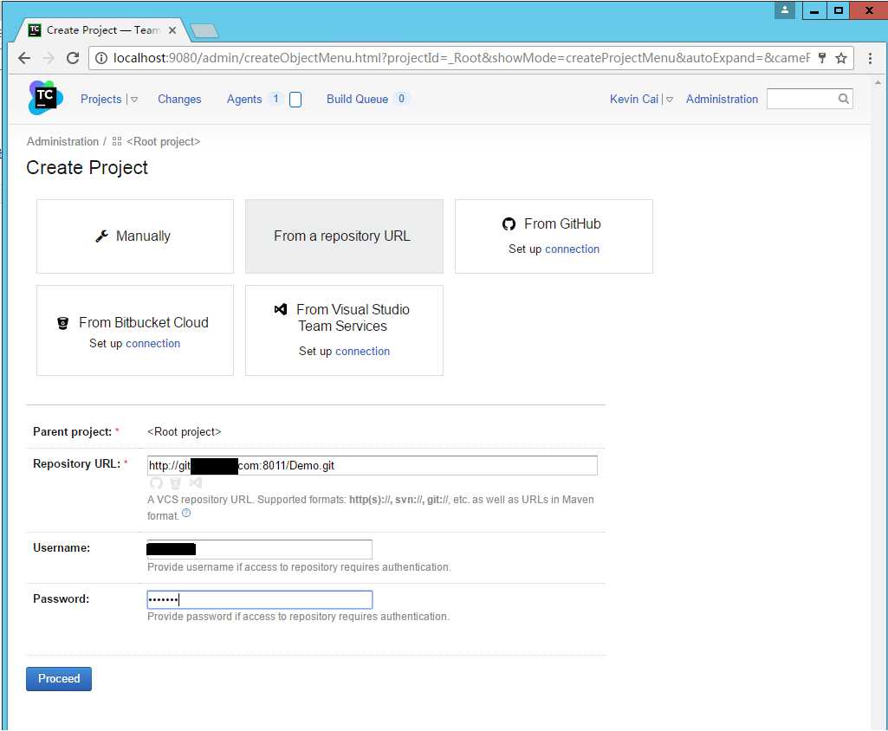Open a new browser tab
The width and height of the screenshot is (888, 731).
pyautogui.click(x=204, y=31)
